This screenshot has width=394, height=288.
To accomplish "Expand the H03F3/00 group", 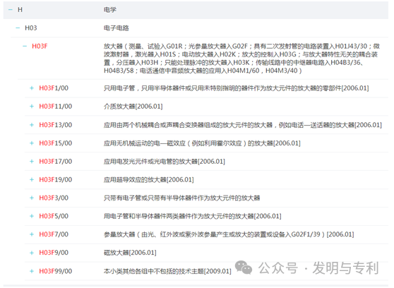I will pos(32,198).
